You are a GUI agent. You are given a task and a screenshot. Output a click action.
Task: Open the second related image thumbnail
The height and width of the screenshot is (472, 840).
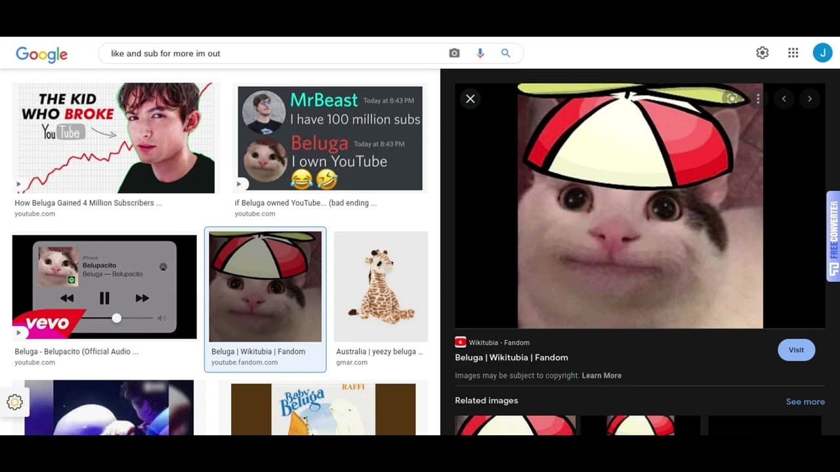click(x=640, y=425)
